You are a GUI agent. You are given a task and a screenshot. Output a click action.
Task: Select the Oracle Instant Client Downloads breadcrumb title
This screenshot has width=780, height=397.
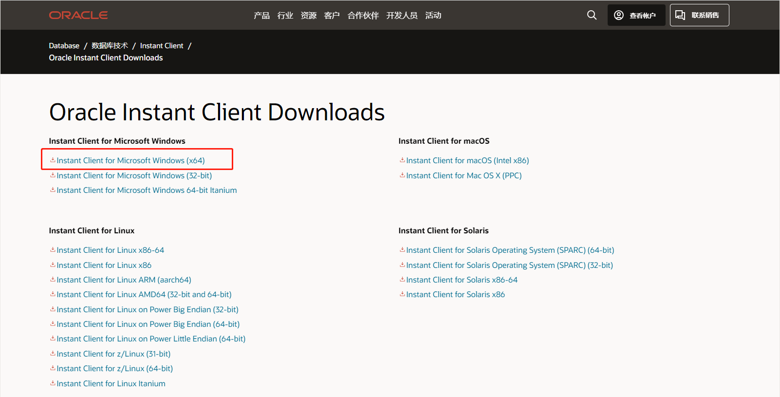tap(106, 57)
